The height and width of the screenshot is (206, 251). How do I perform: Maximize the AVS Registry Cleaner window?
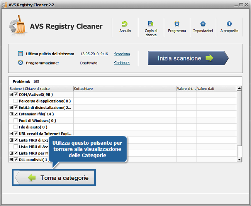pos(241,5)
